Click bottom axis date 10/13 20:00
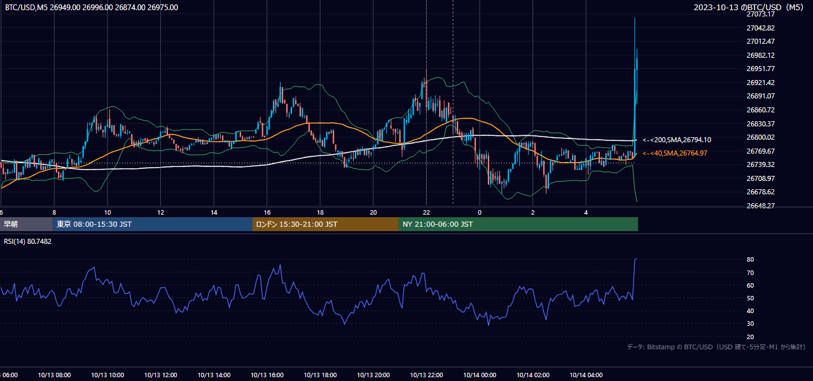Screen dimensions: 813x381 [373, 375]
